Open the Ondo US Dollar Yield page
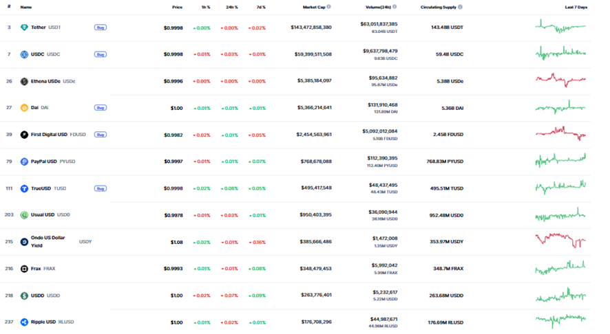The image size is (610, 334). 48,242
